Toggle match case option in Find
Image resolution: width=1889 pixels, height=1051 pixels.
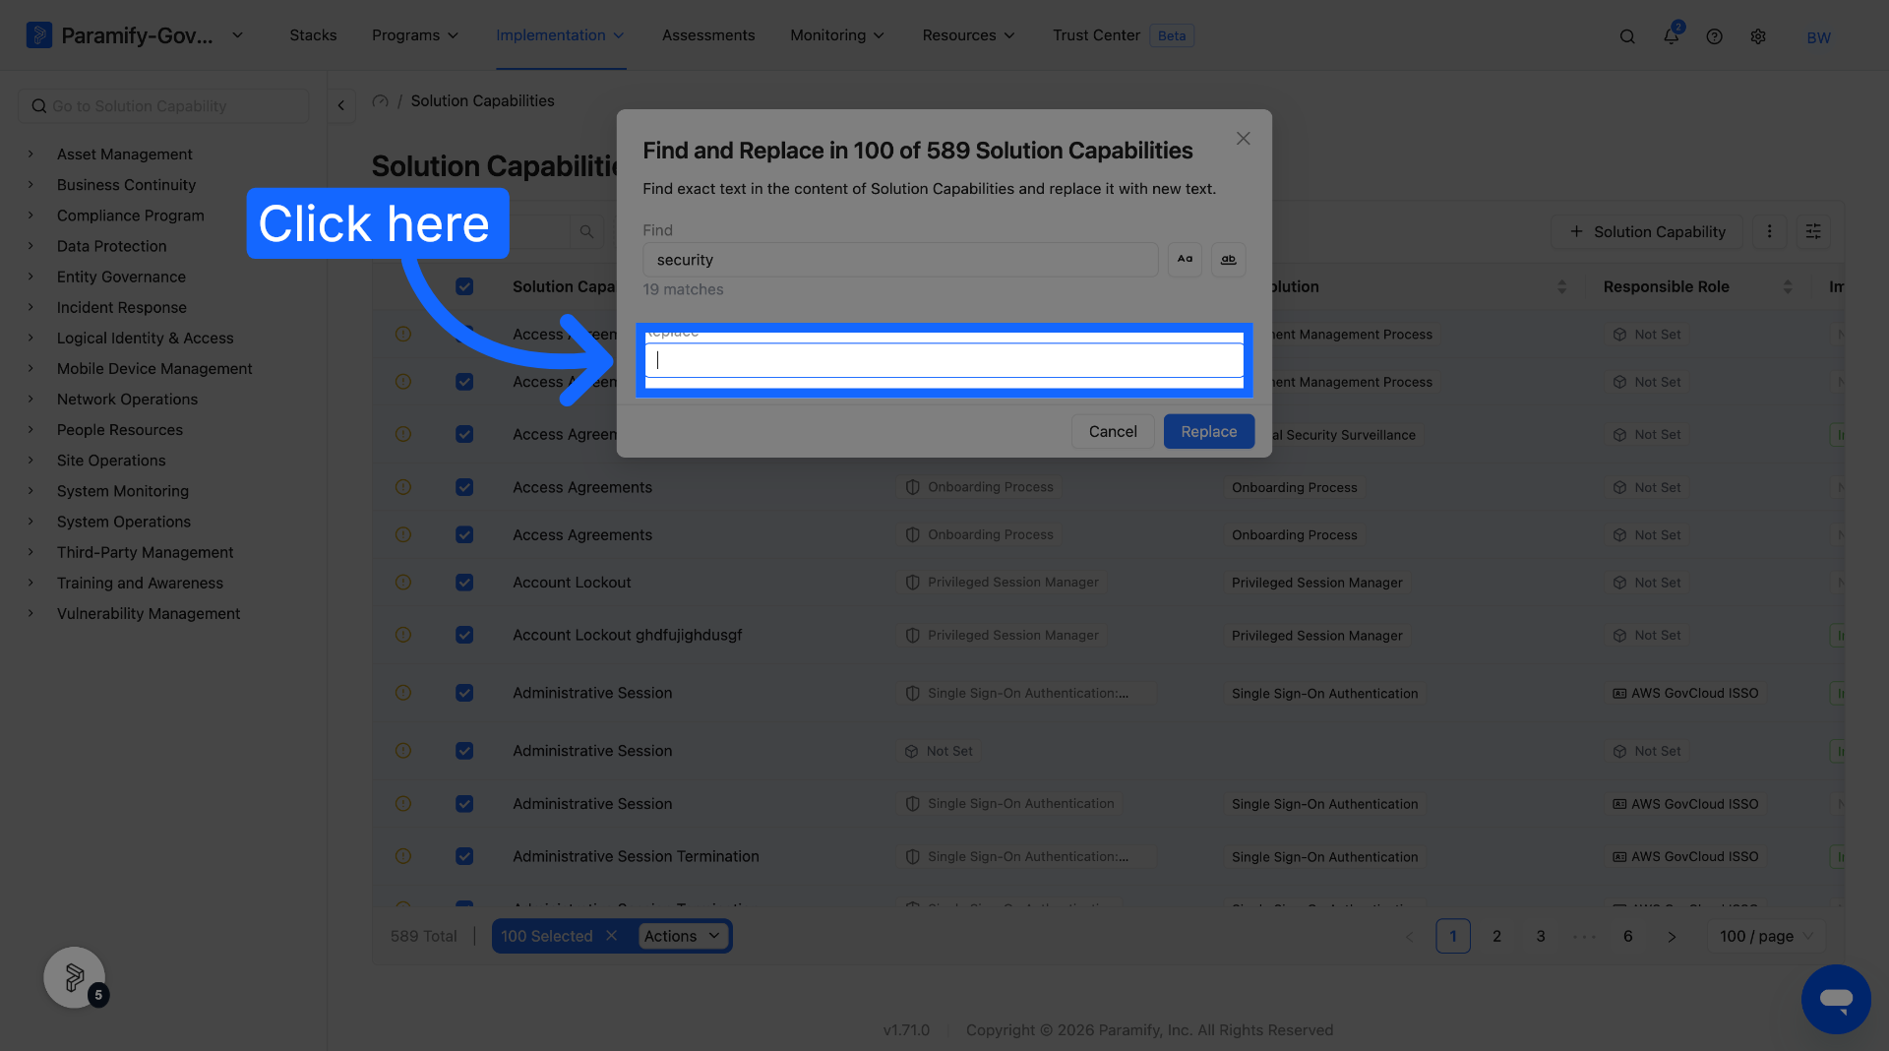pyautogui.click(x=1185, y=260)
